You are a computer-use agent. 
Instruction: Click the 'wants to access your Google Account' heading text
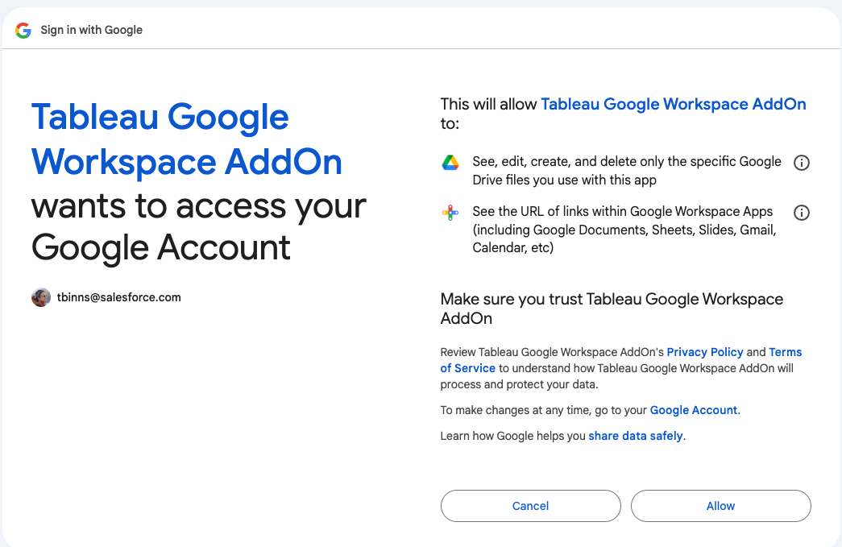(x=199, y=226)
